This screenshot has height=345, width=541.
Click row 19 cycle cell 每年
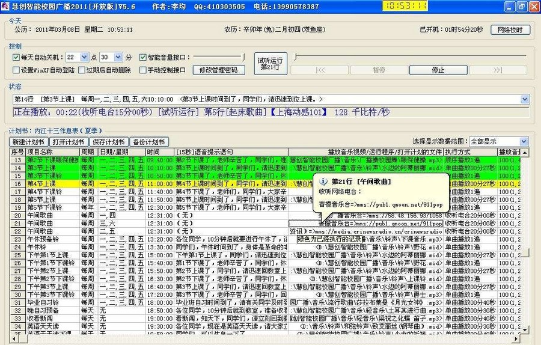click(89, 207)
